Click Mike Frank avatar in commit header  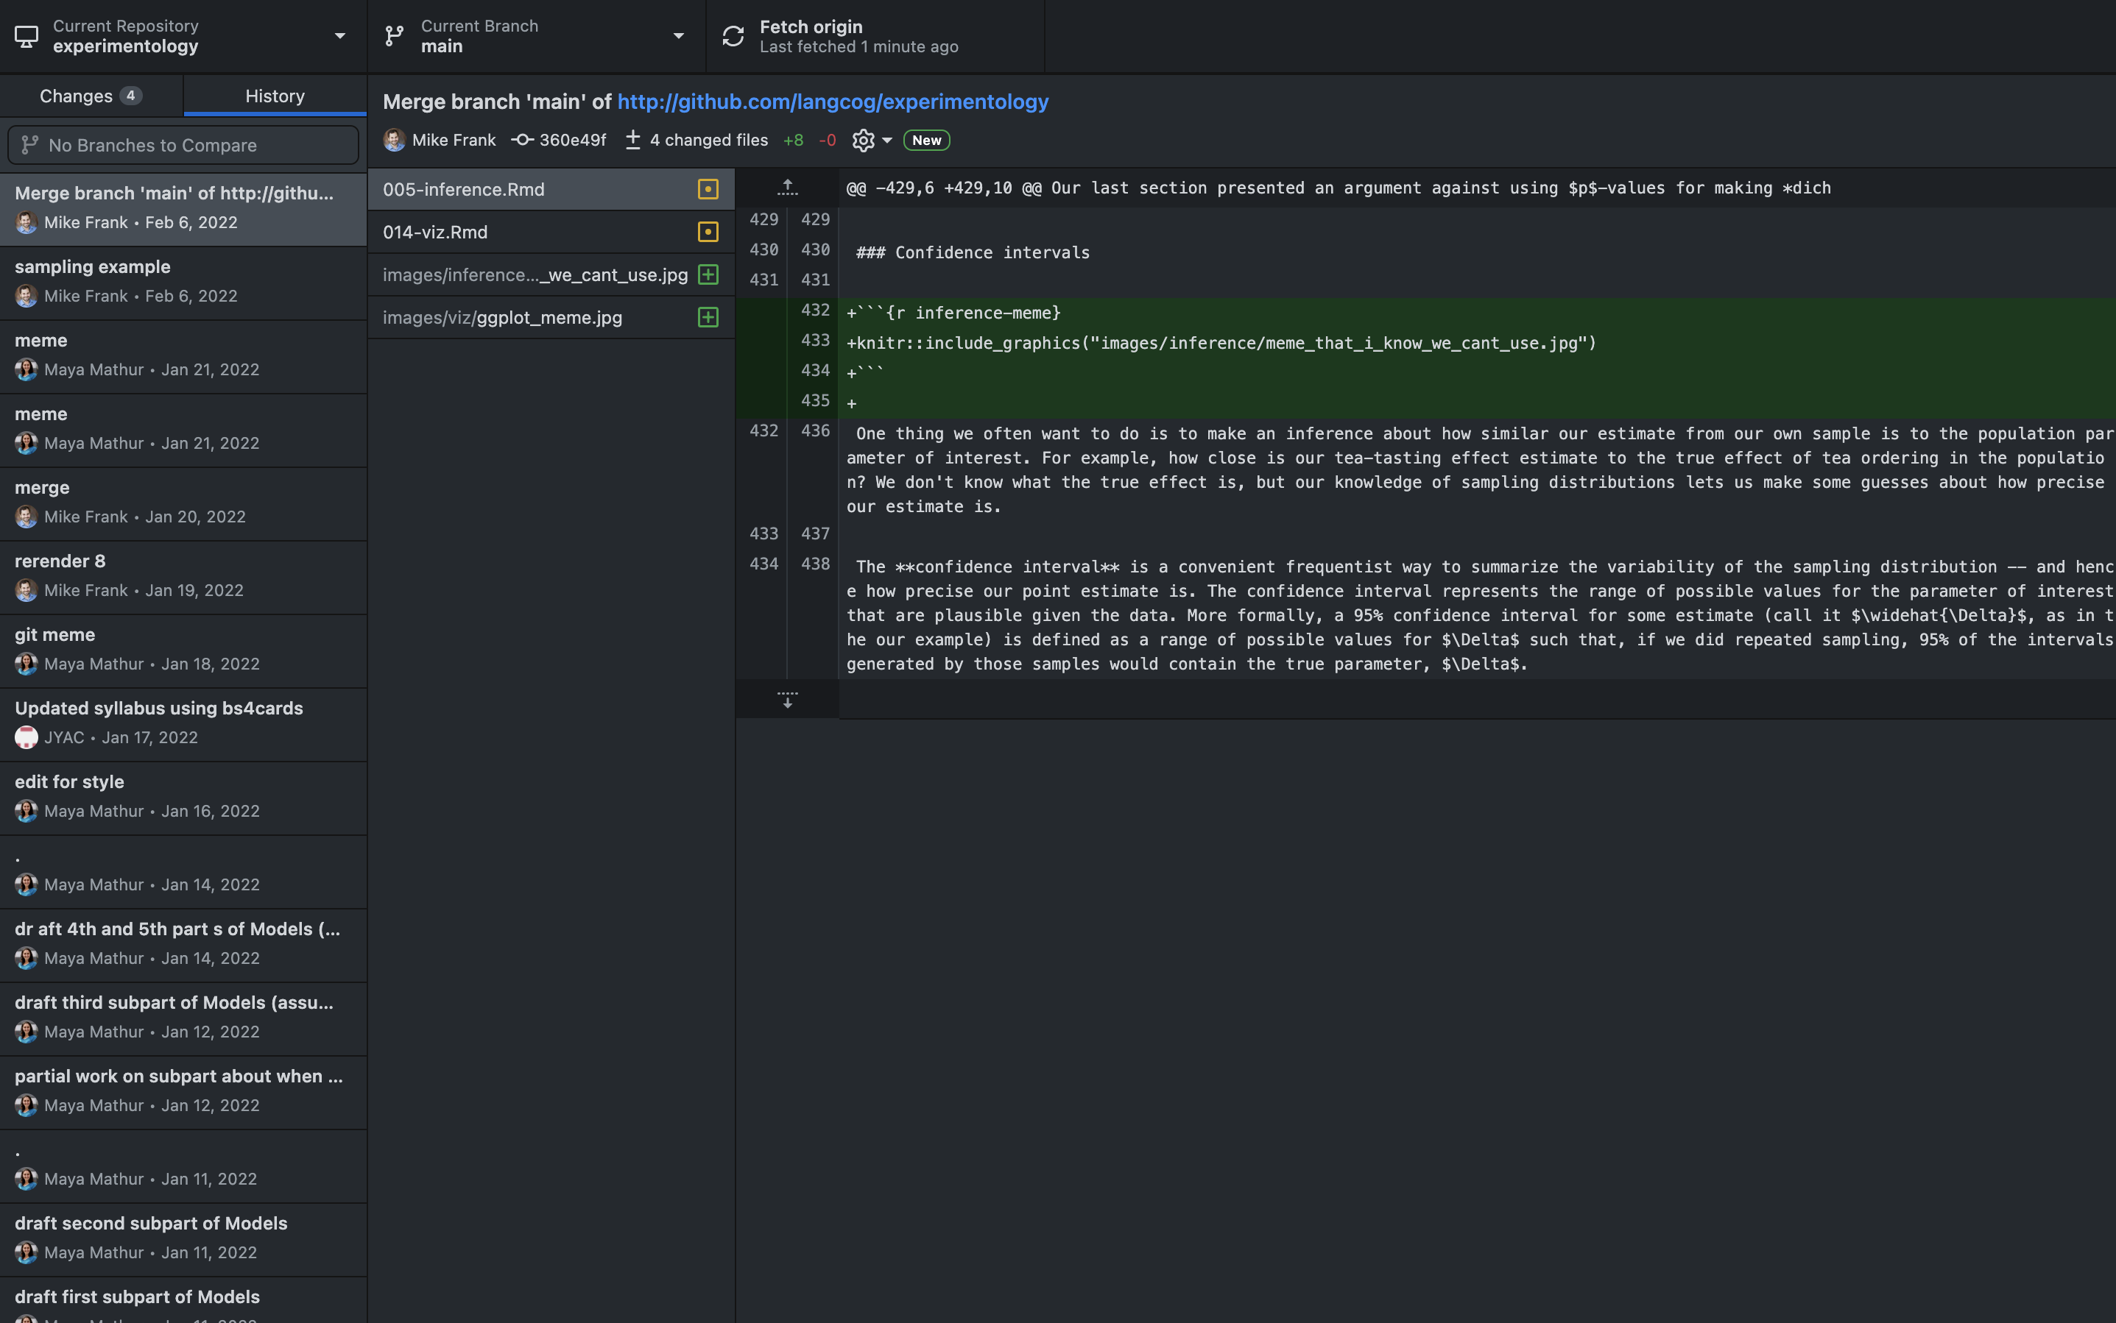394,140
